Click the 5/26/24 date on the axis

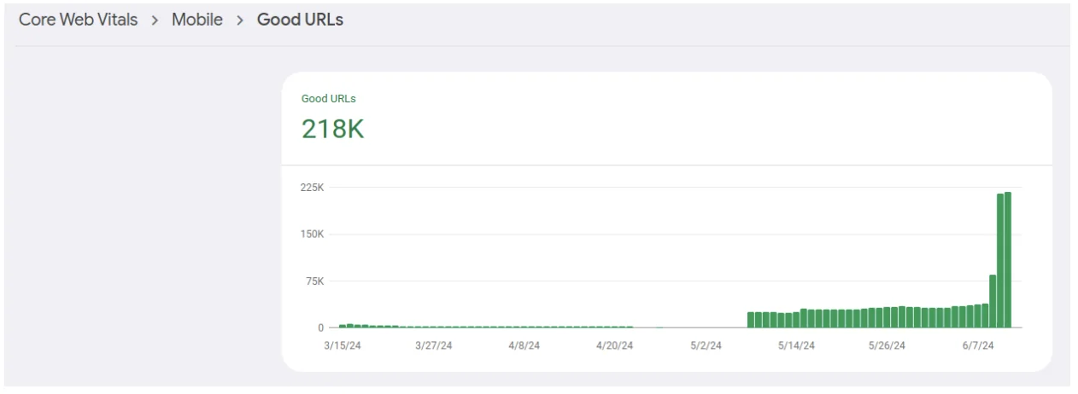click(887, 345)
